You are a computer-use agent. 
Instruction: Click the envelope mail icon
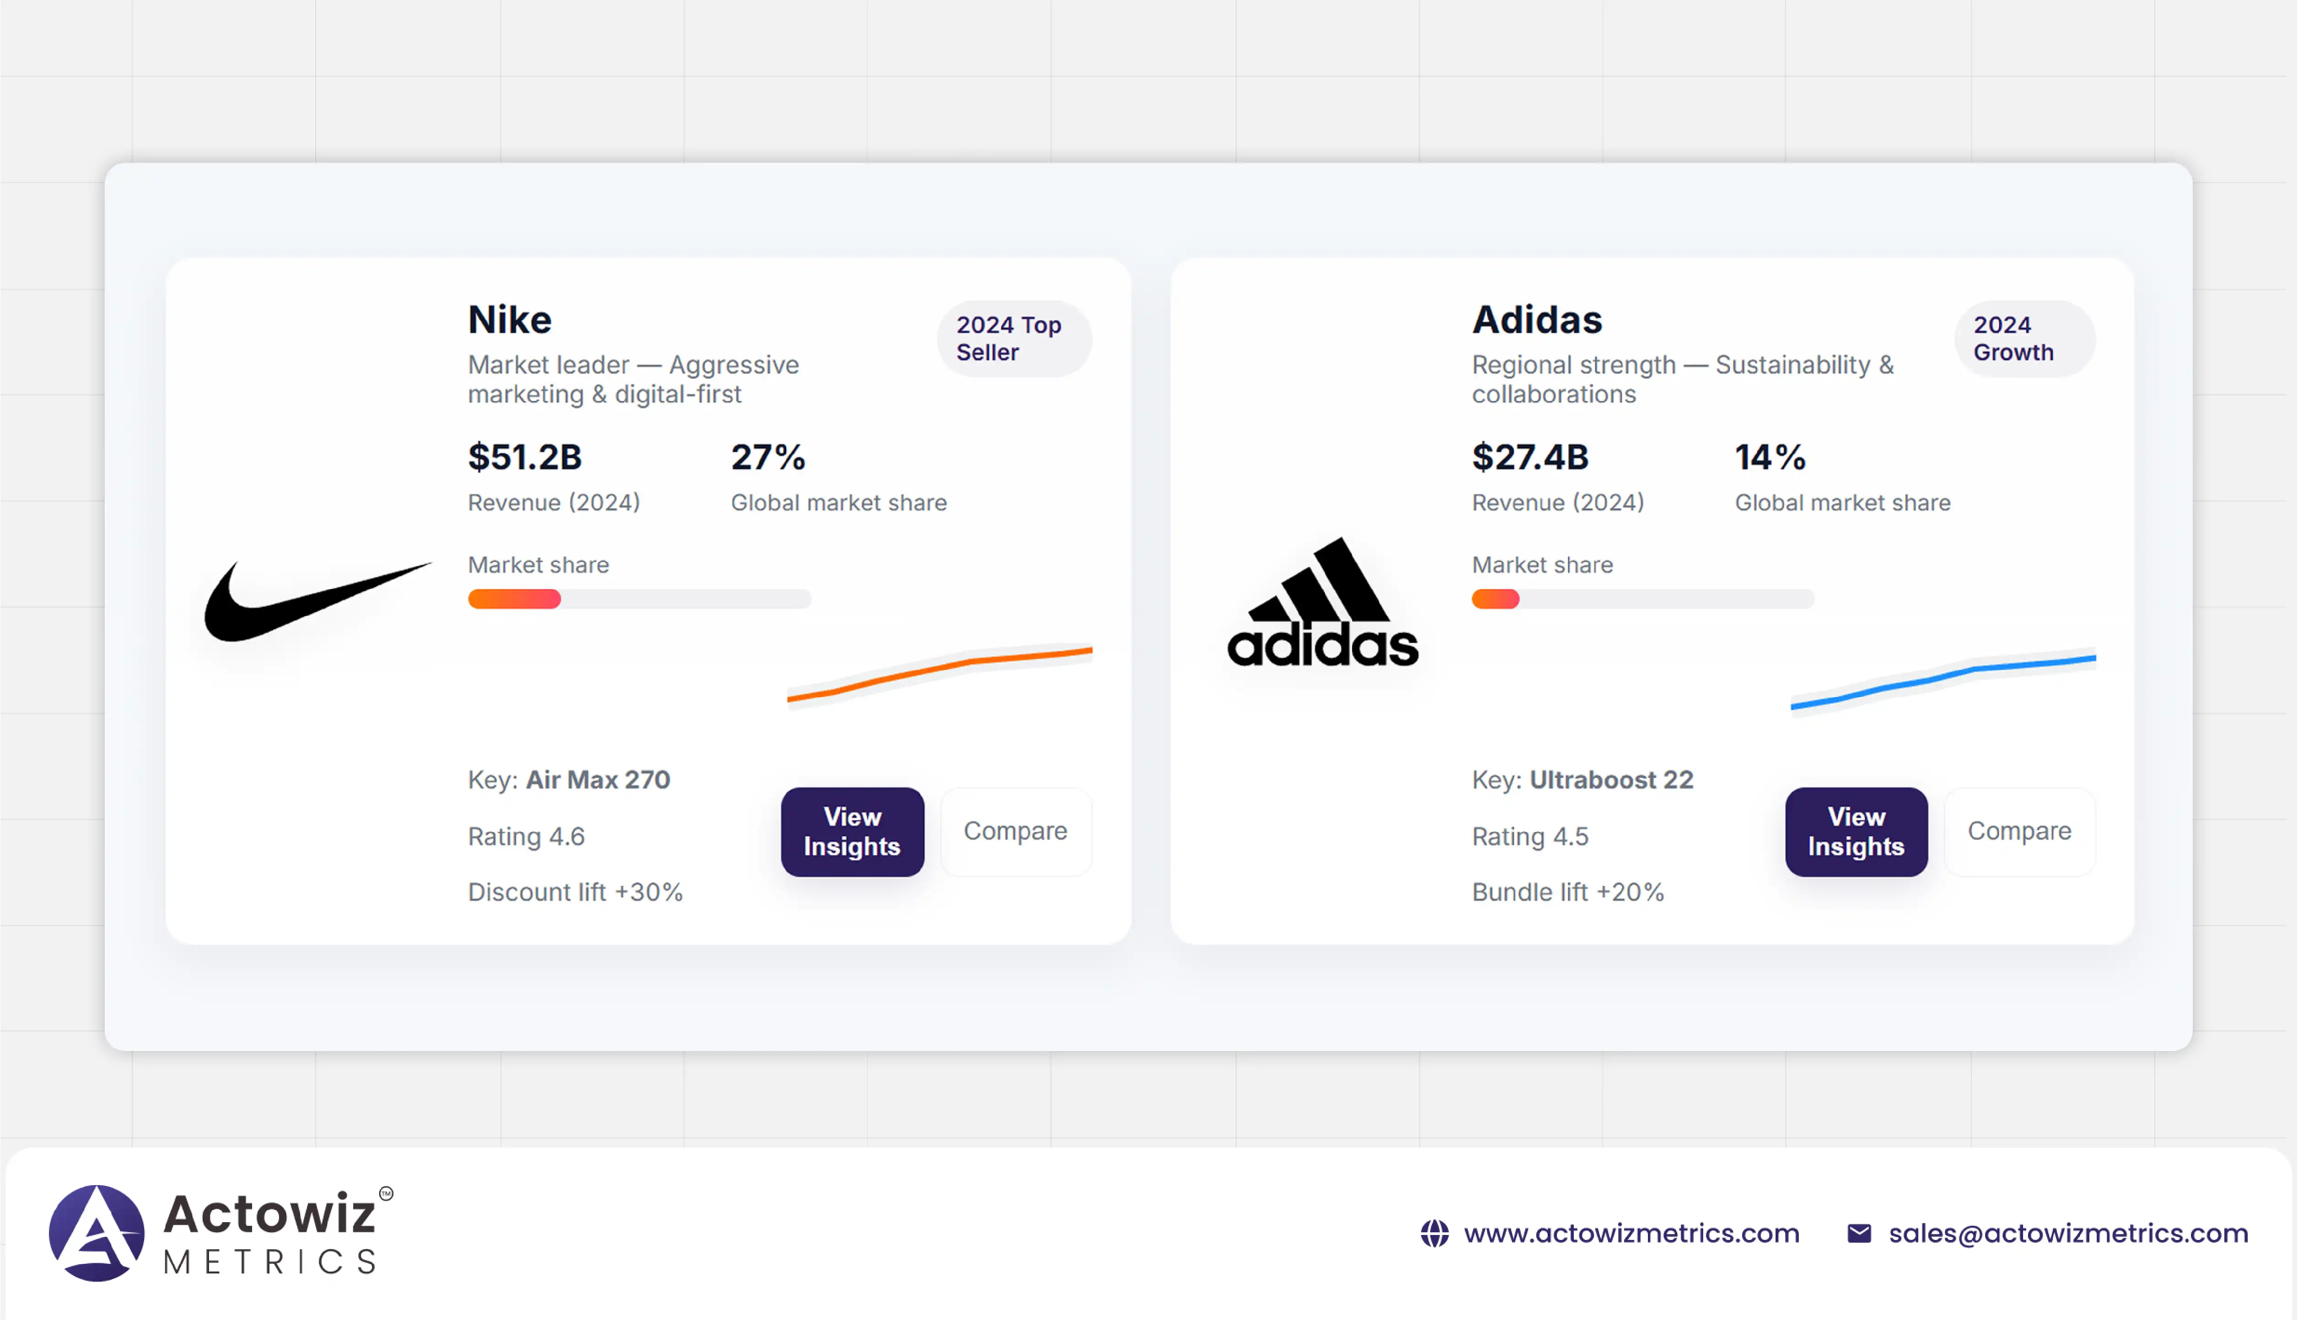[1858, 1233]
